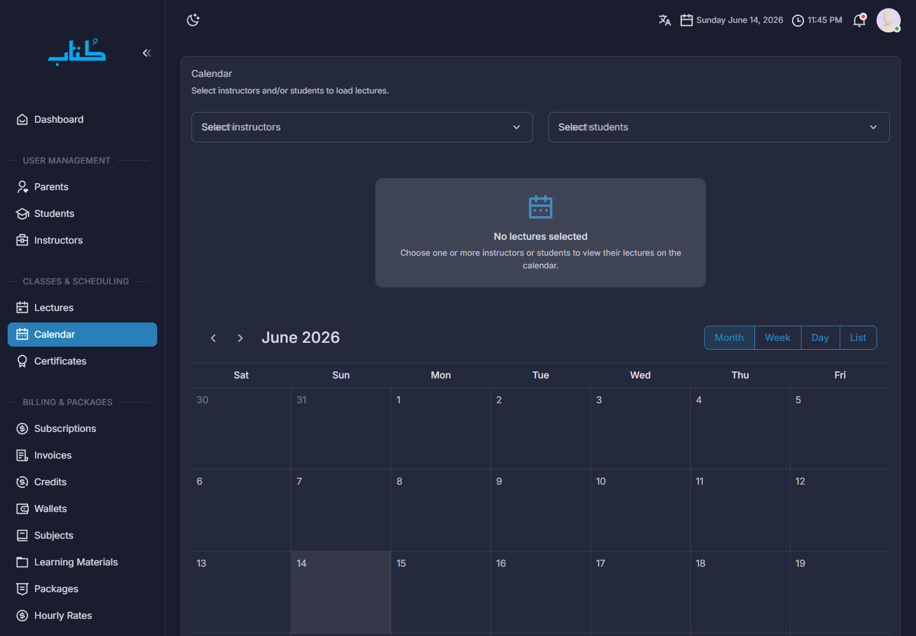Open the language translation icon
Screen dimensions: 916x636
(665, 20)
